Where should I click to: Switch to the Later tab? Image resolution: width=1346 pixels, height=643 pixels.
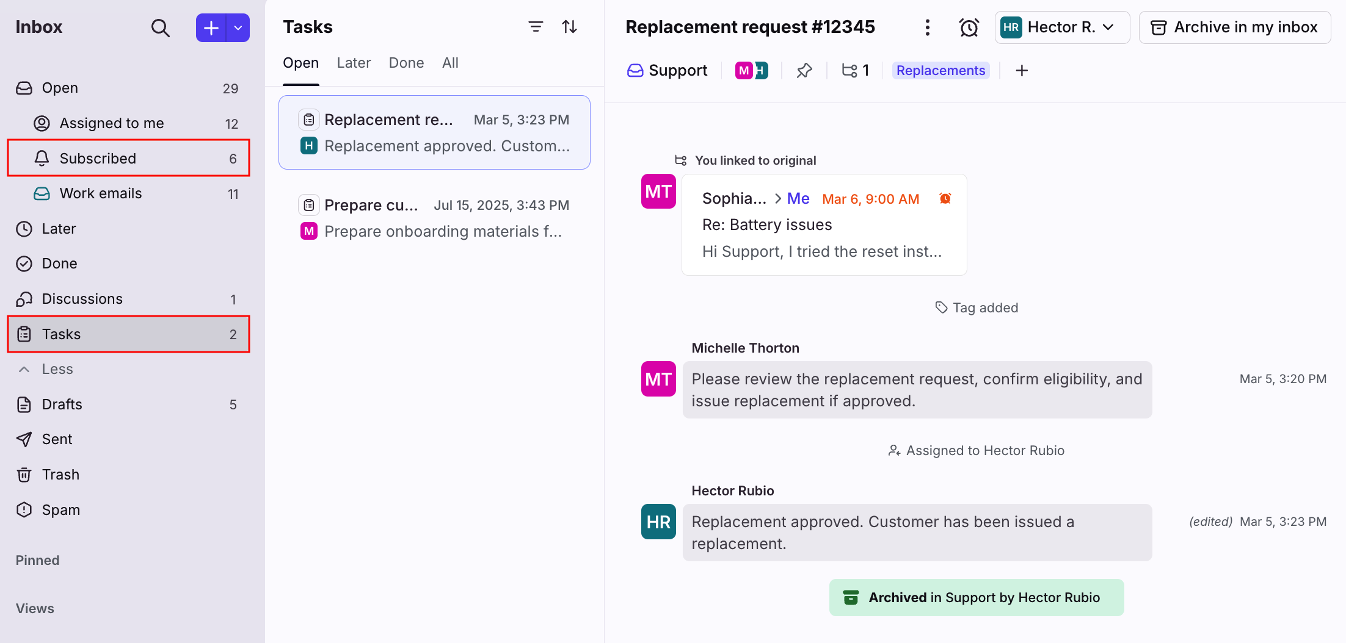click(354, 63)
